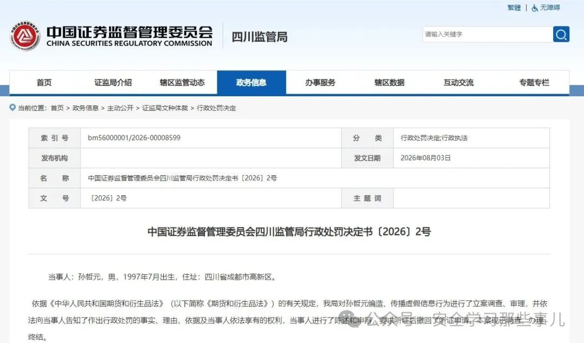
Task: Open the 辖区数据 navigation tab
Action: coord(389,82)
